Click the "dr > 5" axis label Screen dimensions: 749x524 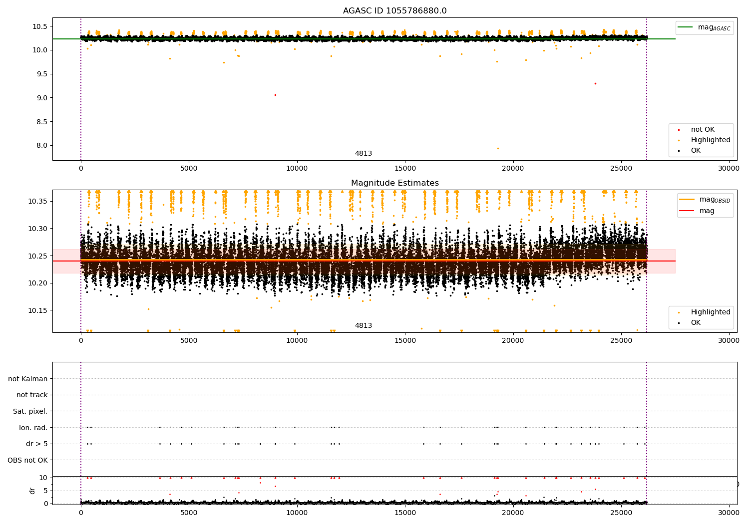[37, 444]
